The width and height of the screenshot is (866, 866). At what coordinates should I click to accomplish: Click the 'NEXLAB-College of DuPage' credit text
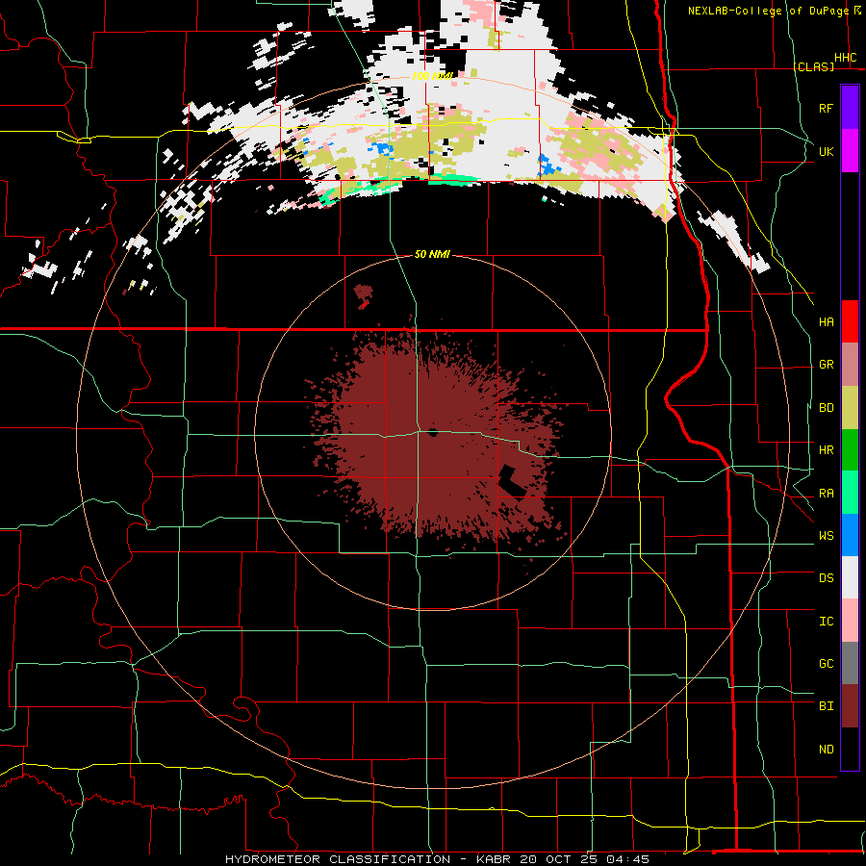click(x=768, y=11)
